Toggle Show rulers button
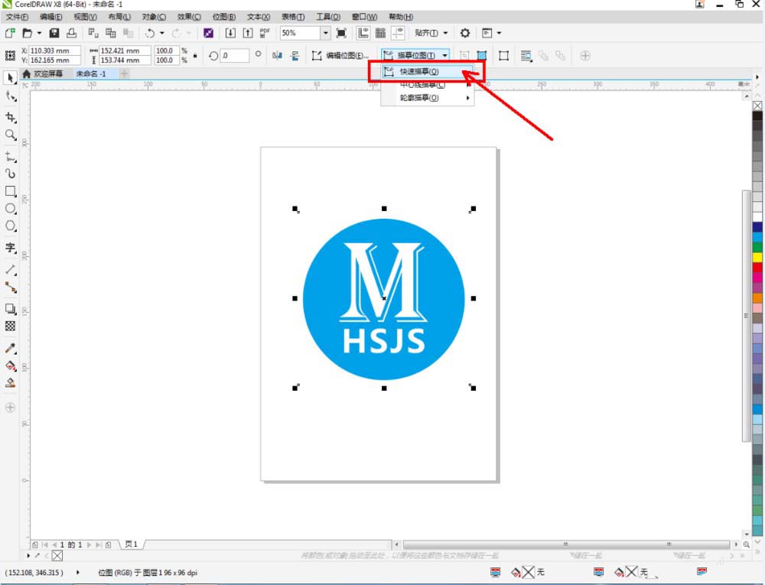765x585 pixels. click(x=363, y=33)
